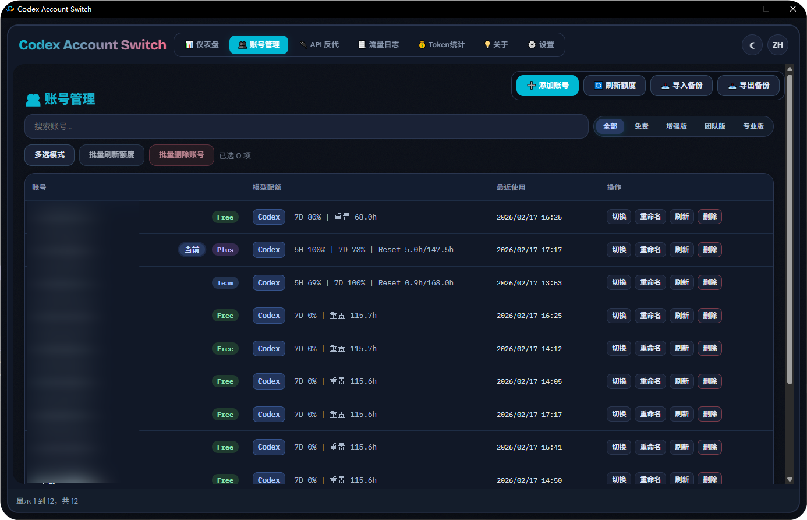This screenshot has width=807, height=520.
Task: Open the 关于 tab
Action: 496,45
